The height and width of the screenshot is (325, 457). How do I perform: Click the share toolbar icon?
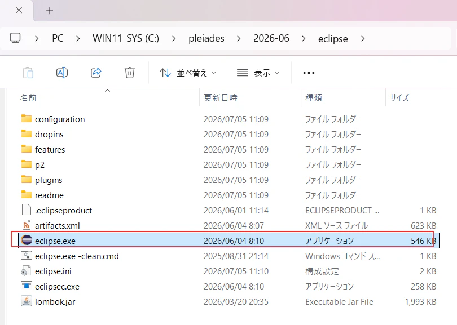(96, 73)
